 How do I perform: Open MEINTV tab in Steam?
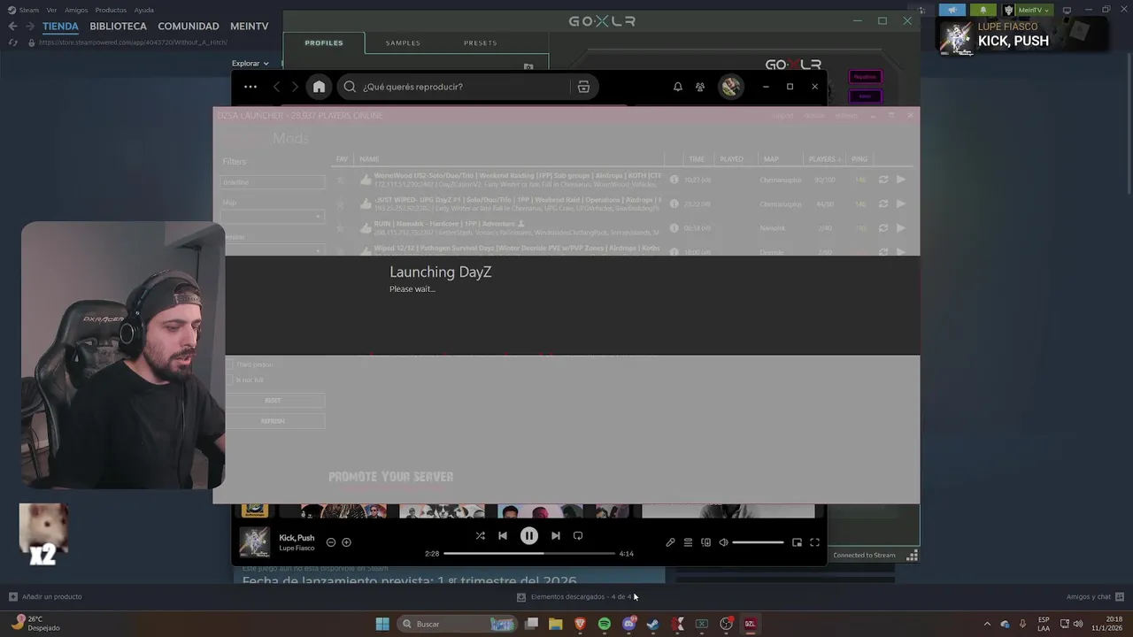tap(250, 27)
